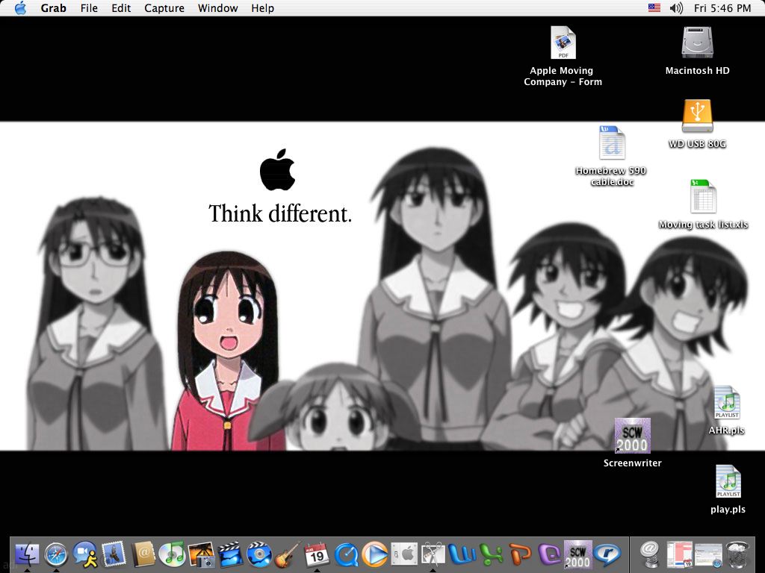Image resolution: width=765 pixels, height=573 pixels.
Task: Launch QuickTime Player from the Dock
Action: pos(346,554)
